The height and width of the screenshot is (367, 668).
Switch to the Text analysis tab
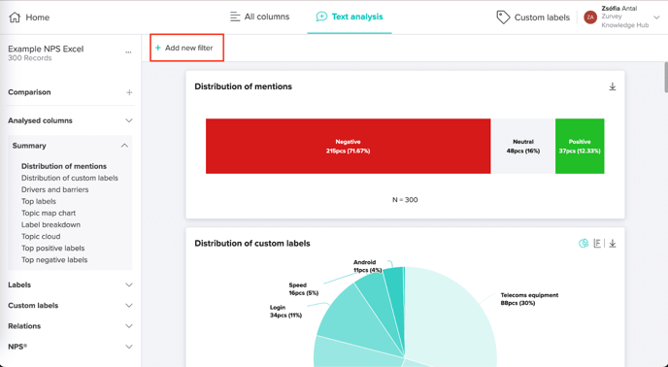pyautogui.click(x=350, y=17)
